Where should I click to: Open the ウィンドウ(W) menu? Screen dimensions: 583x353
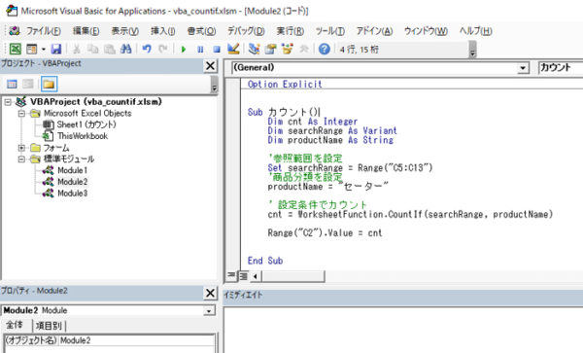click(426, 31)
